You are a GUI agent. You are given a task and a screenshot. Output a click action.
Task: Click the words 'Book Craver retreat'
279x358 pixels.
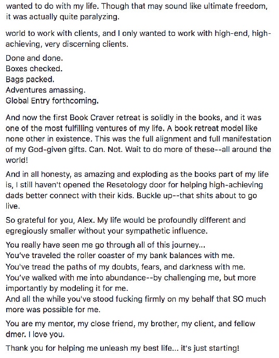(x=104, y=118)
